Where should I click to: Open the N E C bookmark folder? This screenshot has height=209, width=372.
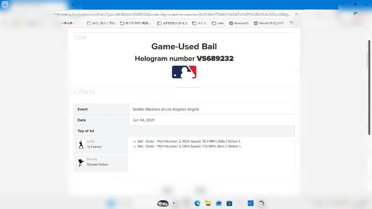[199, 23]
